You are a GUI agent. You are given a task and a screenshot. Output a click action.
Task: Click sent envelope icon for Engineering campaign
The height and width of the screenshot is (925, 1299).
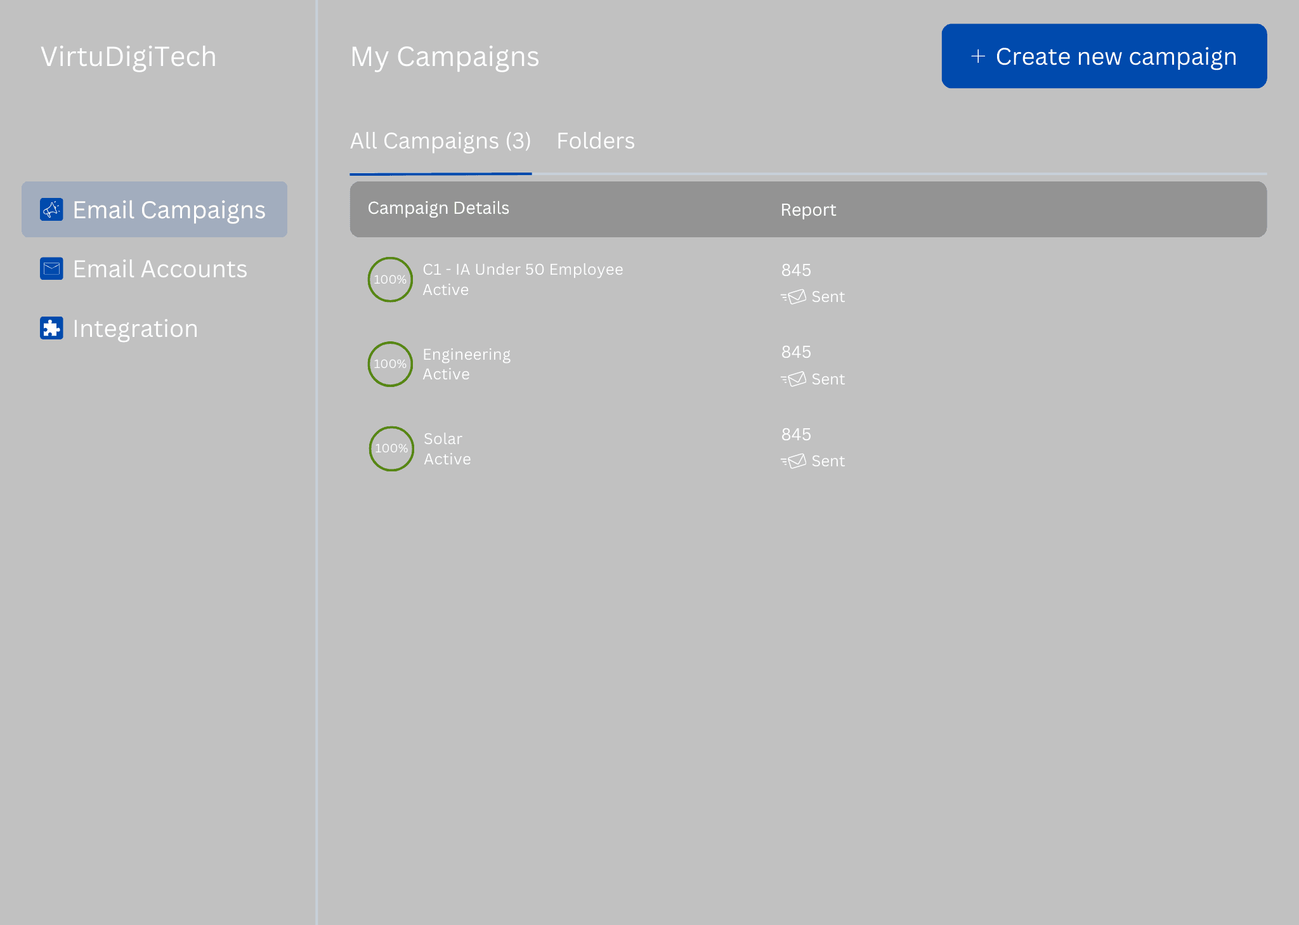click(793, 379)
